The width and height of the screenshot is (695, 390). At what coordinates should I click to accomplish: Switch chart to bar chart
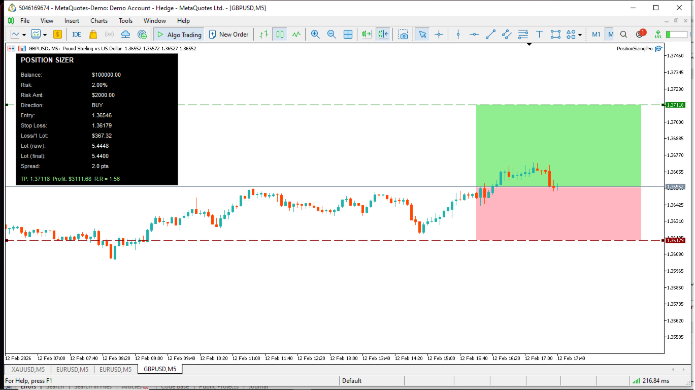[263, 35]
